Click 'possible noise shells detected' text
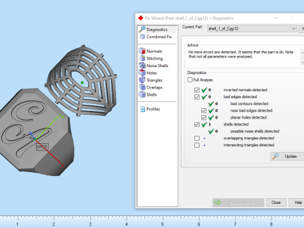This screenshot has height=228, width=304. tap(255, 131)
